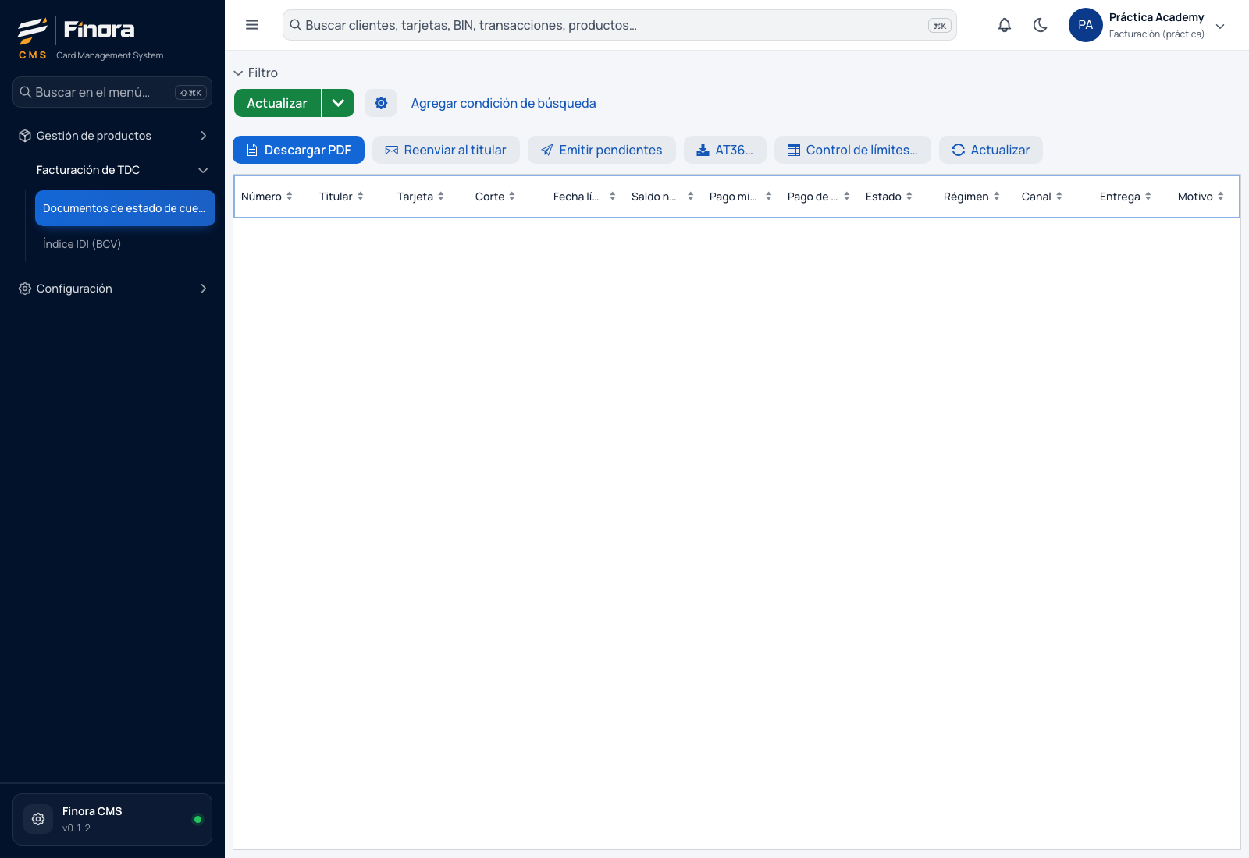Open the Práctica Academy profile dropdown chevron

[x=1220, y=26]
